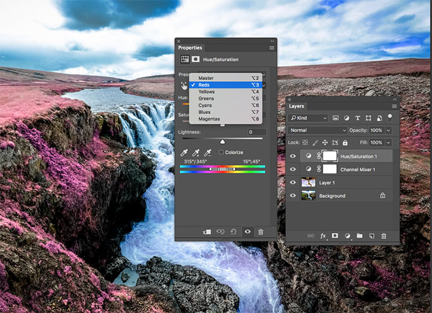The height and width of the screenshot is (313, 432).
Task: Select the Add to Sample eyedropper
Action: [x=196, y=153]
